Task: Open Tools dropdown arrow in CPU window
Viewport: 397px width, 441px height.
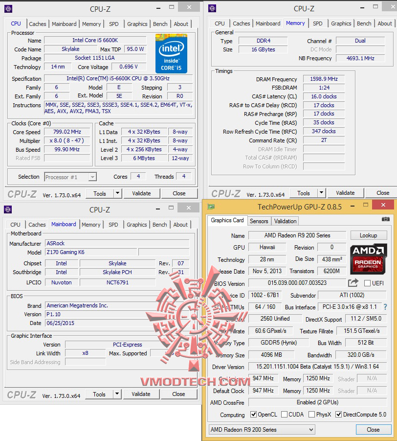Action: coord(117,193)
